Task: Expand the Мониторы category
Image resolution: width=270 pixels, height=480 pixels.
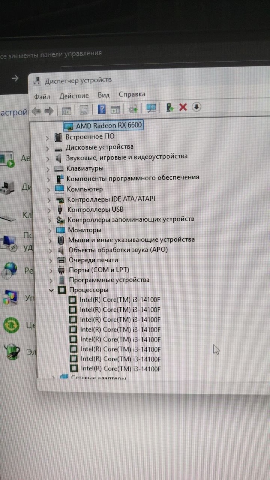Action: pyautogui.click(x=49, y=230)
